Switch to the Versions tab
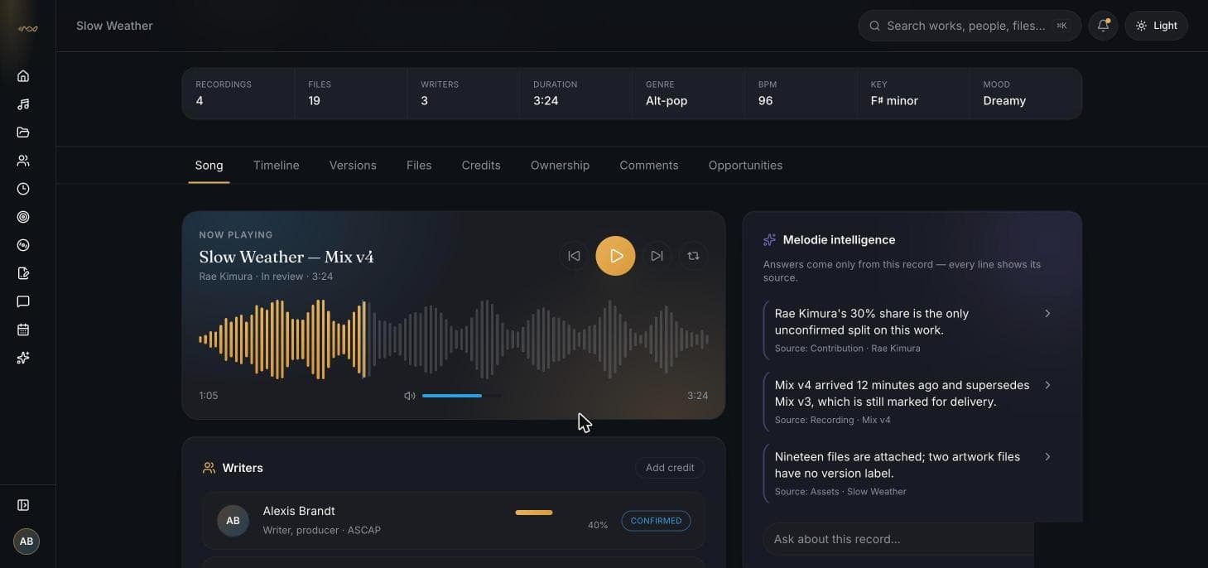Screen dimensions: 1208x568 pyautogui.click(x=353, y=166)
